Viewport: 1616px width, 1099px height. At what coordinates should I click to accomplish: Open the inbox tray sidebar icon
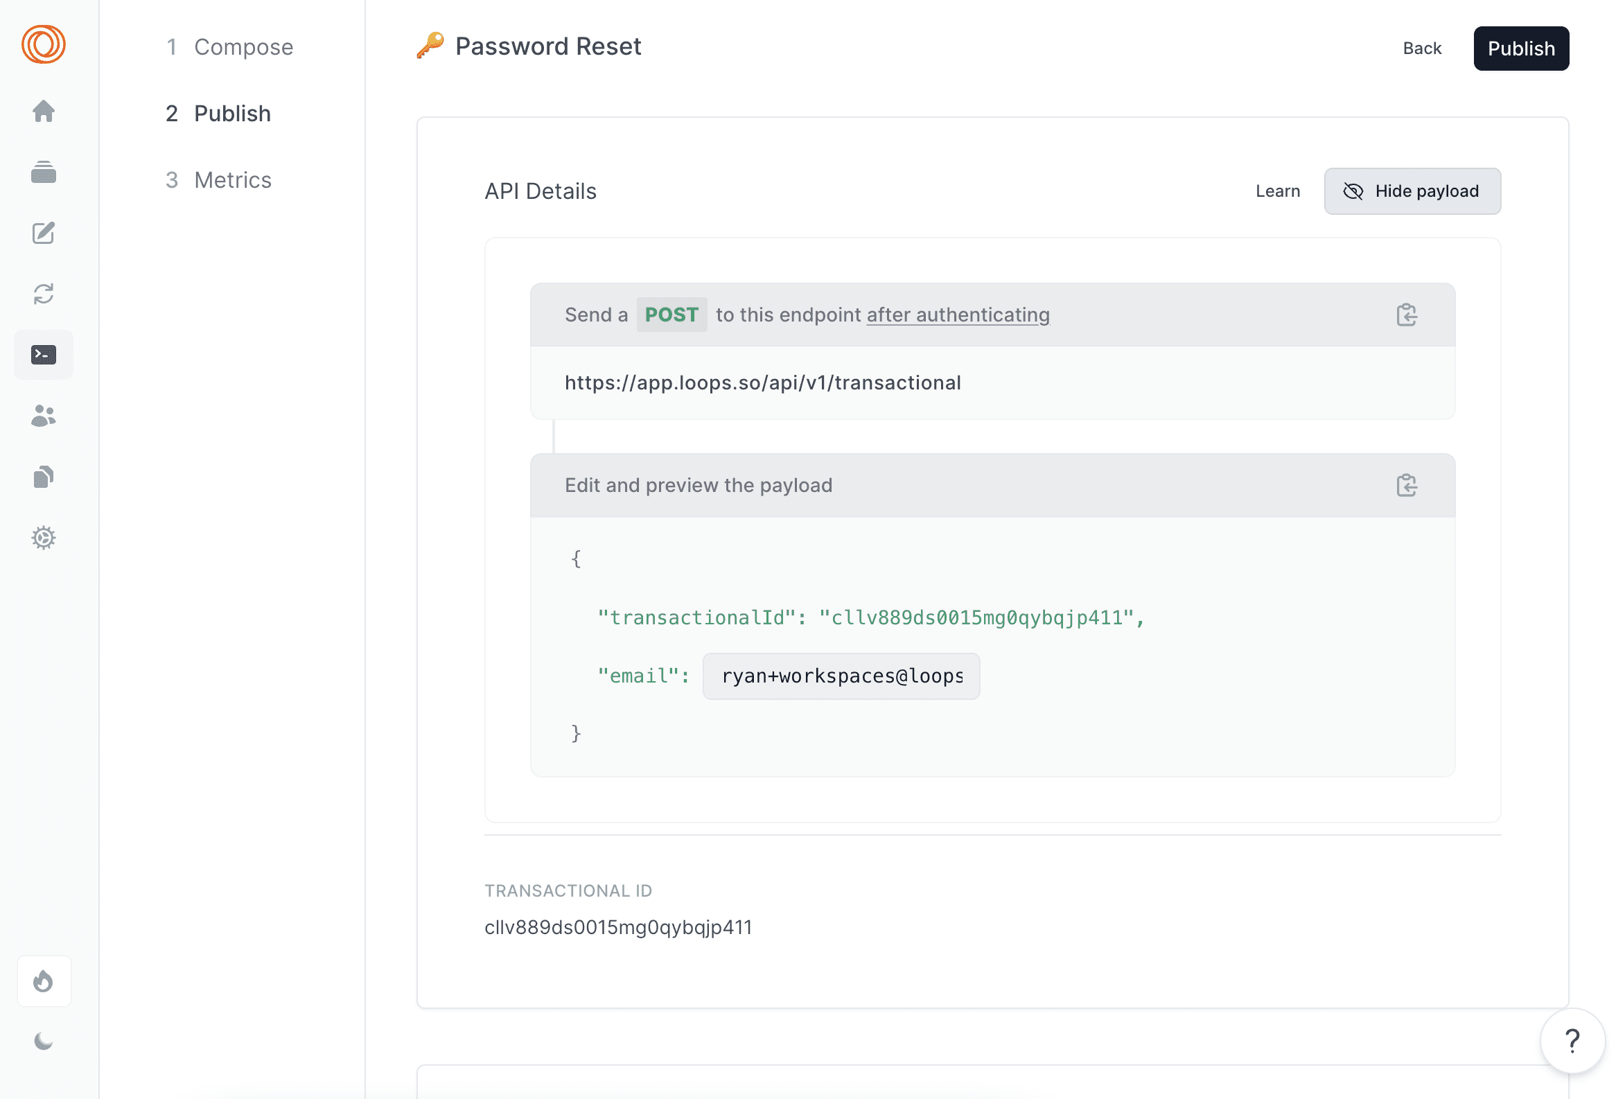43,172
